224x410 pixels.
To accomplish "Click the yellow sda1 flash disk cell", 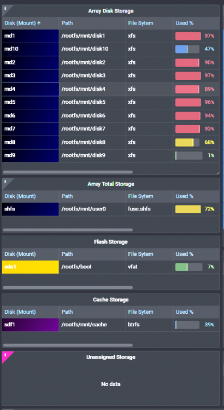I will (x=30, y=267).
